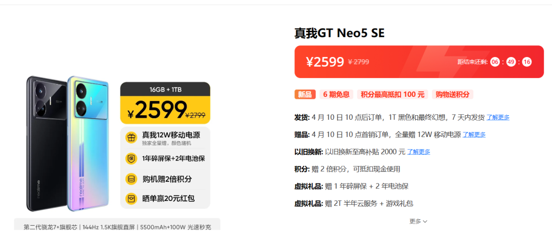Select the 6 期免息 installment tag
The width and height of the screenshot is (552, 238).
tap(336, 94)
